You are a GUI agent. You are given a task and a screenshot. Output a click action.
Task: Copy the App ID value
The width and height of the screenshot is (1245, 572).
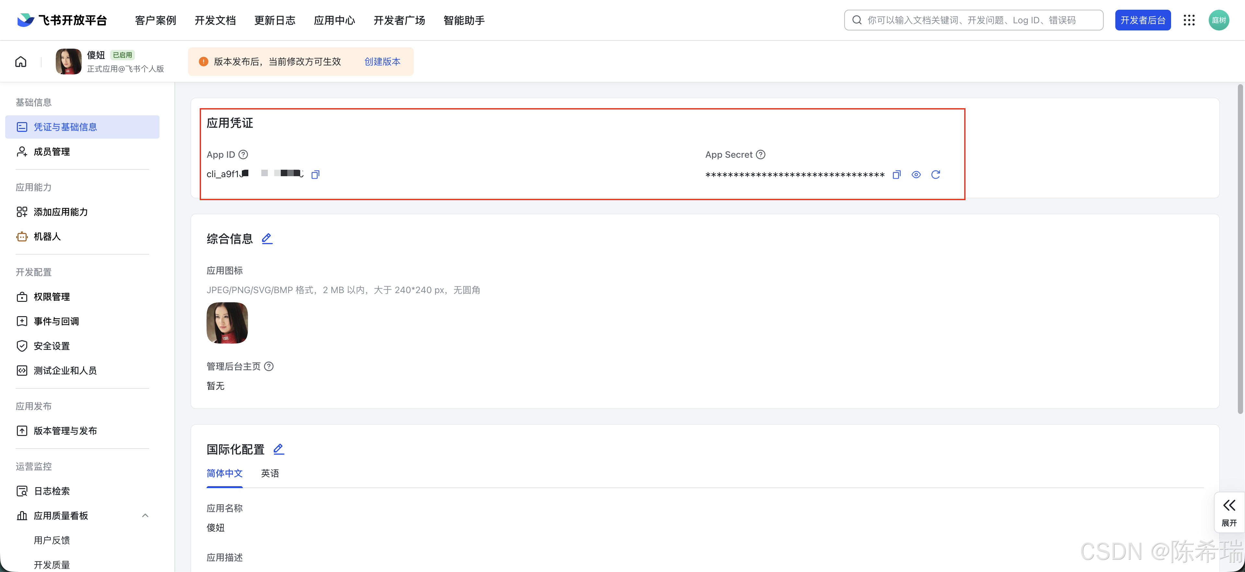315,174
